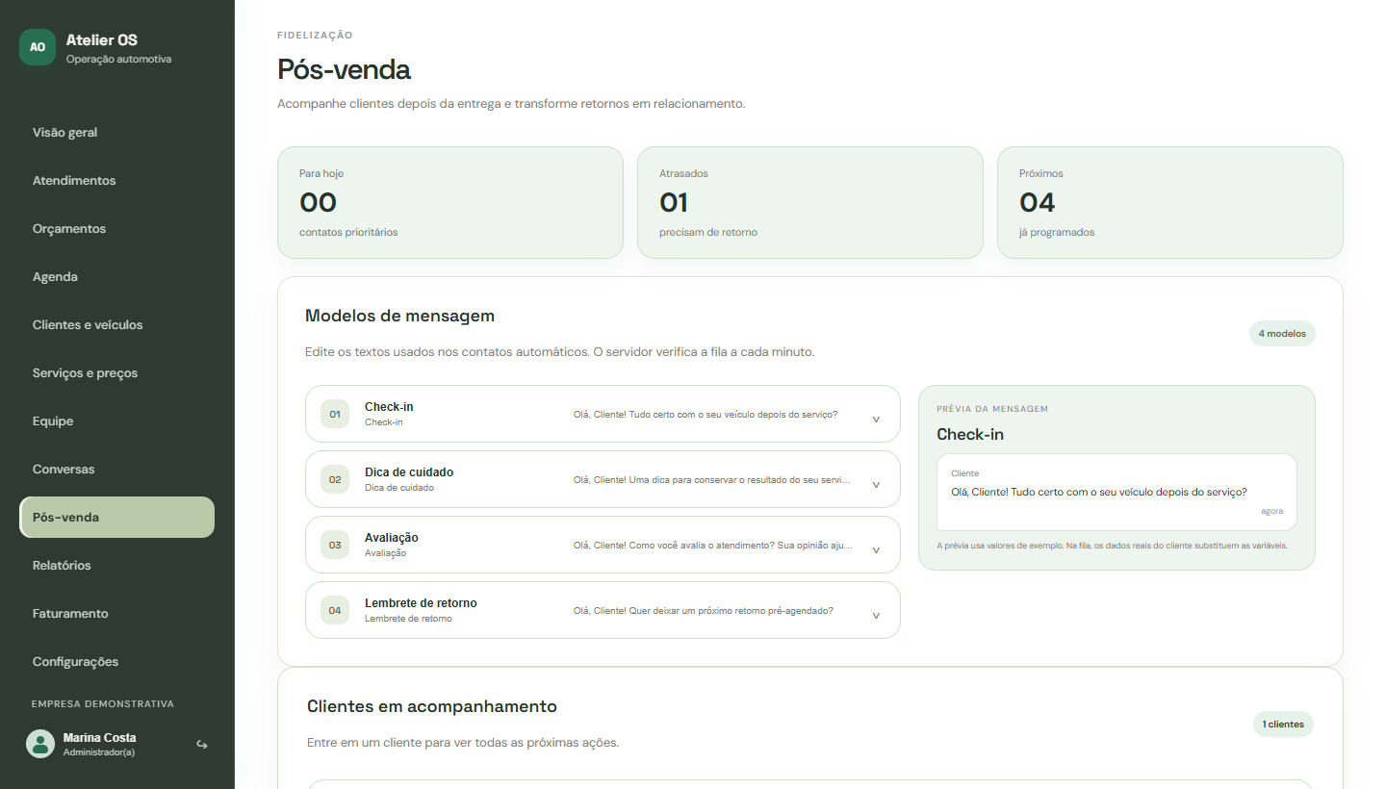Open Visão geral in the sidebar
Viewport: 1386px width, 789px height.
pyautogui.click(x=116, y=133)
